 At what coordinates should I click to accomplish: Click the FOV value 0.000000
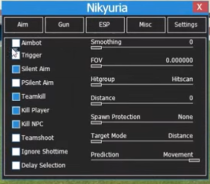point(179,60)
